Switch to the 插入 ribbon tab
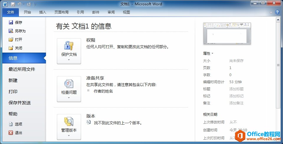Image resolution: width=283 pixels, height=144 pixels. coord(42,12)
